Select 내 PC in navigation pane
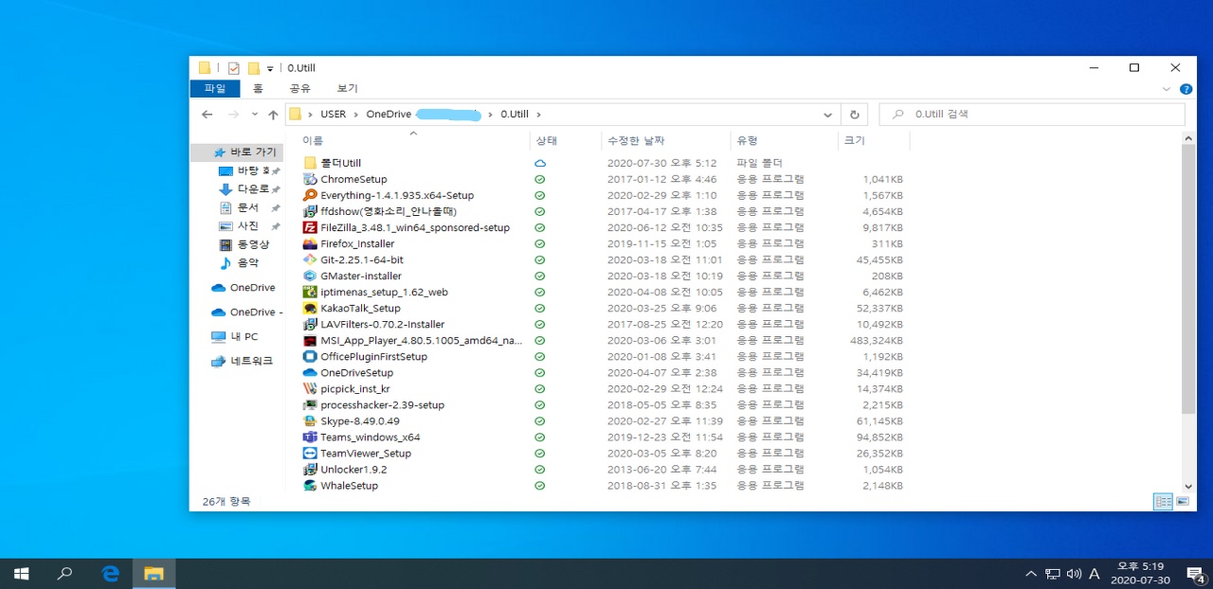Viewport: 1213px width, 589px height. [234, 336]
